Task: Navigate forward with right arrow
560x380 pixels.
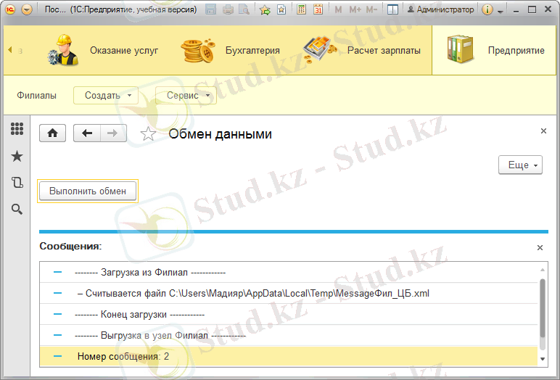Action: pyautogui.click(x=113, y=133)
